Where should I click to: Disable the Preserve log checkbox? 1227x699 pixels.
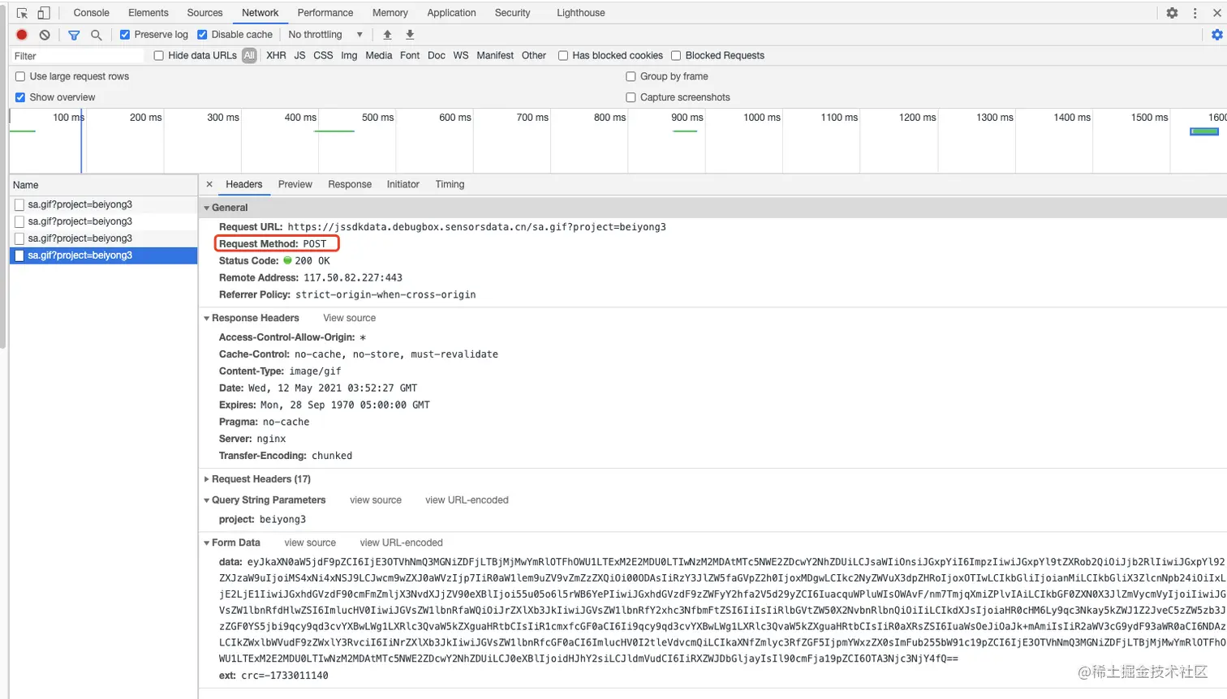tap(125, 35)
